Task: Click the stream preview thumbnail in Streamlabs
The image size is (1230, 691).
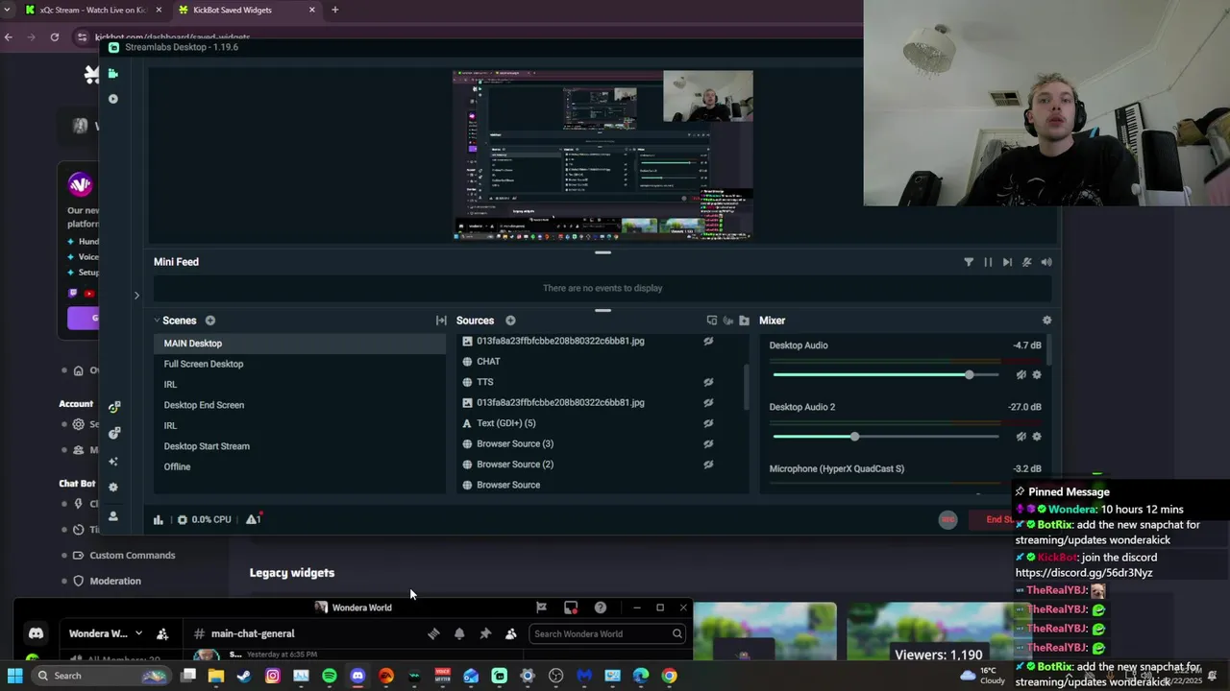Action: point(603,155)
